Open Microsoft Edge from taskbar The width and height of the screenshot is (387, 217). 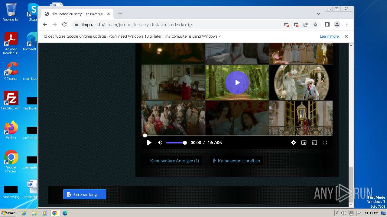coord(65,213)
